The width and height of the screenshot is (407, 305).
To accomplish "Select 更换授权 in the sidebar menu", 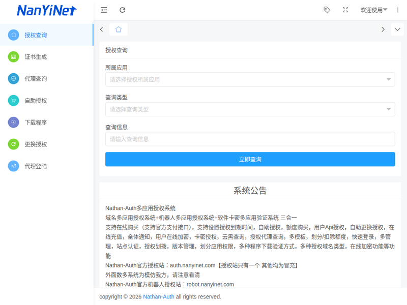I will pos(46,144).
